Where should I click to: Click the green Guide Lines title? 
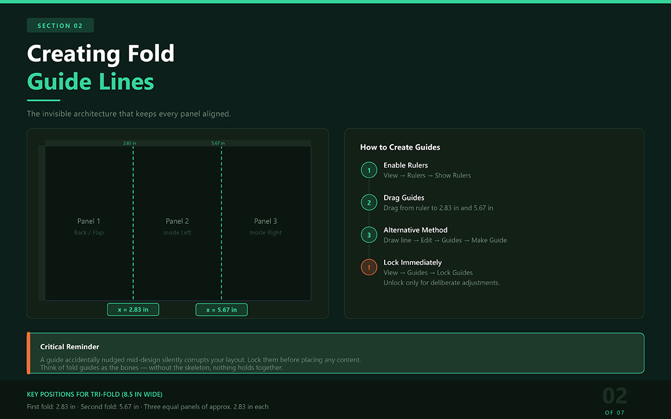(x=91, y=82)
